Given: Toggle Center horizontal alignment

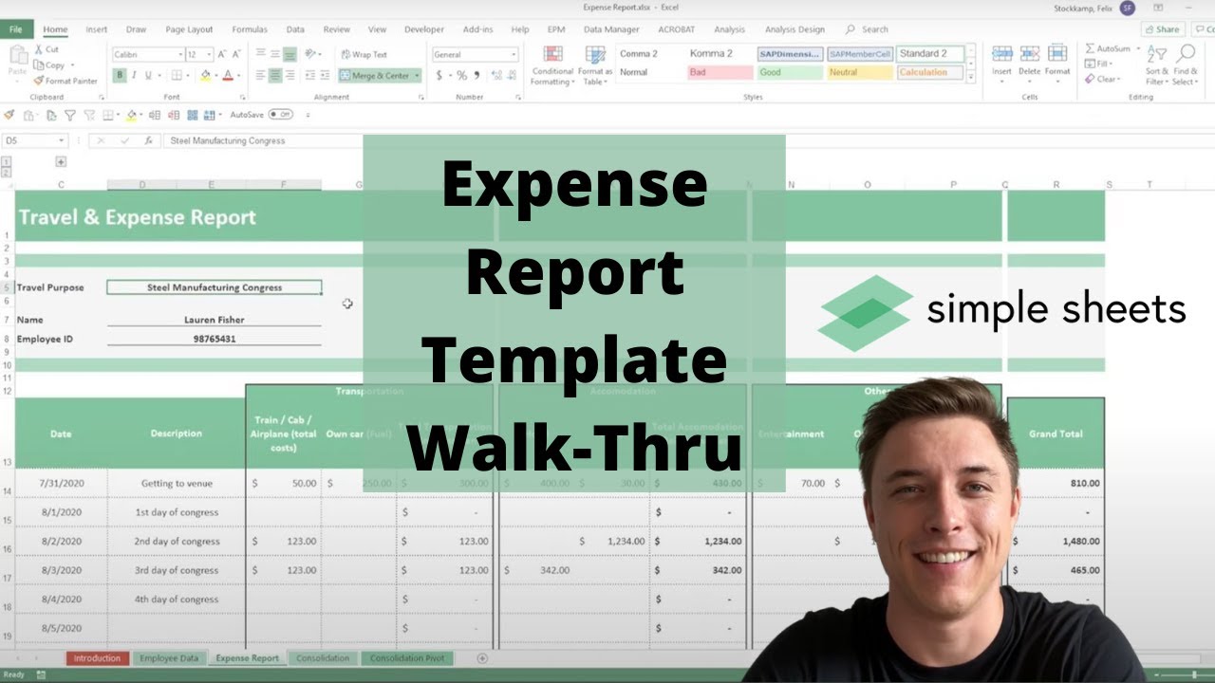Looking at the screenshot, I should 274,76.
